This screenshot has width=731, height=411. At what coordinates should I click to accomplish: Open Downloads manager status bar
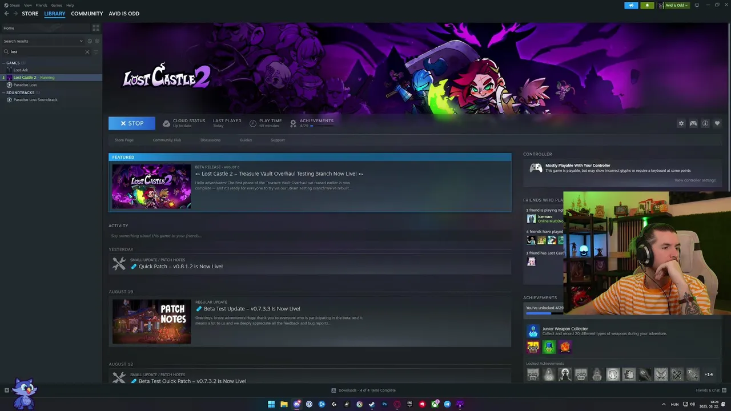(364, 390)
